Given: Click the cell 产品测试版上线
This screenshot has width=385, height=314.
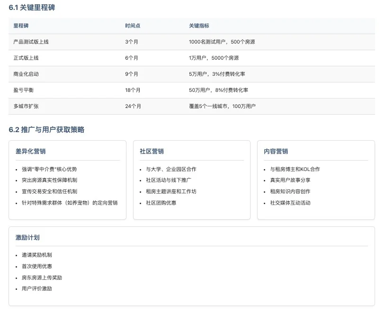Looking at the screenshot, I should 31,42.
